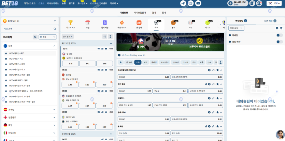The height and width of the screenshot is (141, 285).
Task: Expand the 즐겨 찾기 (0) section
Action: click(30, 21)
